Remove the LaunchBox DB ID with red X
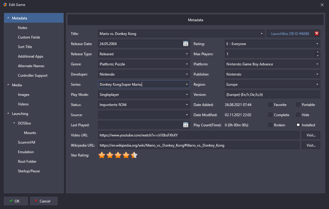Image resolution: width=329 pixels, height=209 pixels. click(x=317, y=33)
